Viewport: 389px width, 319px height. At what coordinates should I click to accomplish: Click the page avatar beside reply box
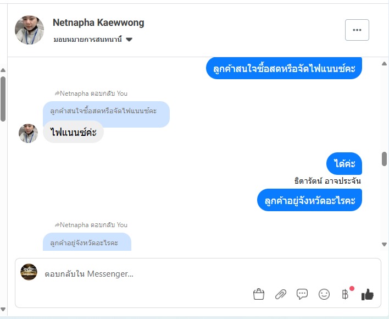point(29,272)
